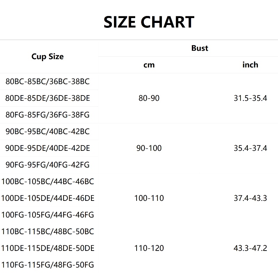
Task: Click the 80FG-85FG/36FG-38FG row
Action: [48, 115]
